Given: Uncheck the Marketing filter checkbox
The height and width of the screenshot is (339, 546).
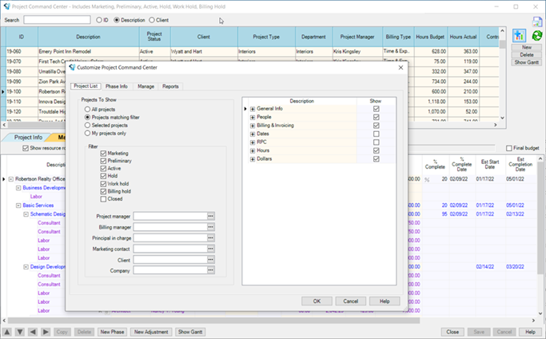Looking at the screenshot, I should 104,154.
